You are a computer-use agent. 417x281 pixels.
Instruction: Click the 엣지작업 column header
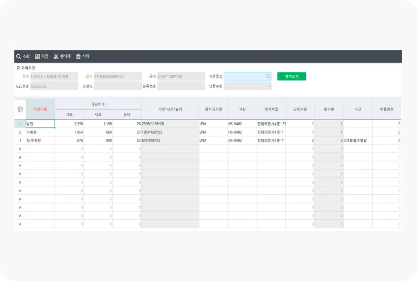coord(271,109)
